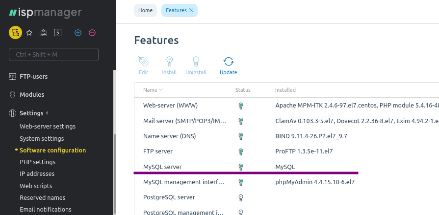Open the icon with number 5
The image size is (439, 215).
(x=58, y=33)
